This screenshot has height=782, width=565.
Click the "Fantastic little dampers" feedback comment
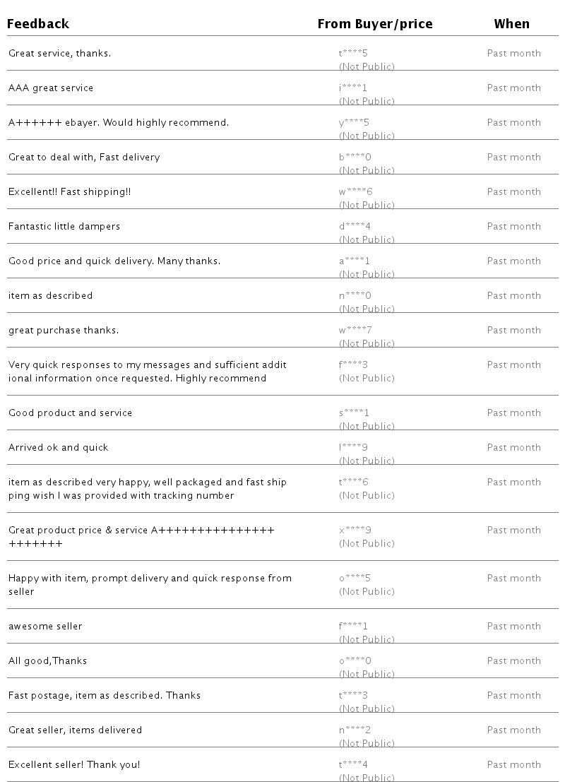tap(64, 226)
